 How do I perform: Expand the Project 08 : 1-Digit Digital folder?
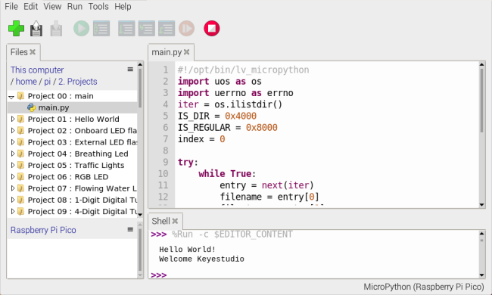tap(13, 200)
